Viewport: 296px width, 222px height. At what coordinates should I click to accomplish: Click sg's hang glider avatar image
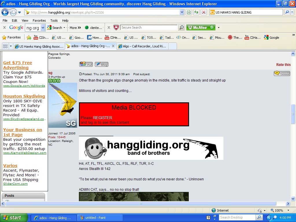tap(63, 105)
